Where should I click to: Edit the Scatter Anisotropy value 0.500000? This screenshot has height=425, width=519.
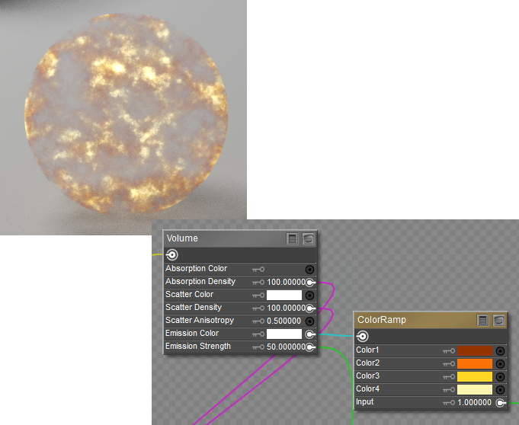click(x=284, y=321)
